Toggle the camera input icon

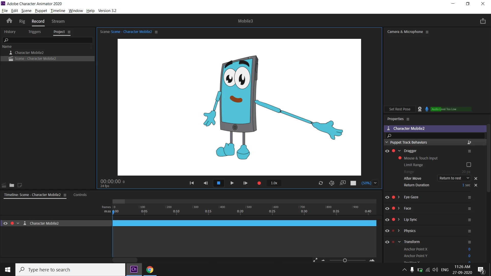(420, 109)
